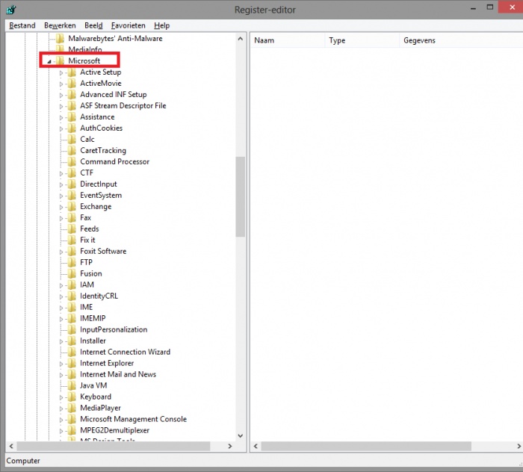Click the values pane scroll right arrow

(519, 446)
